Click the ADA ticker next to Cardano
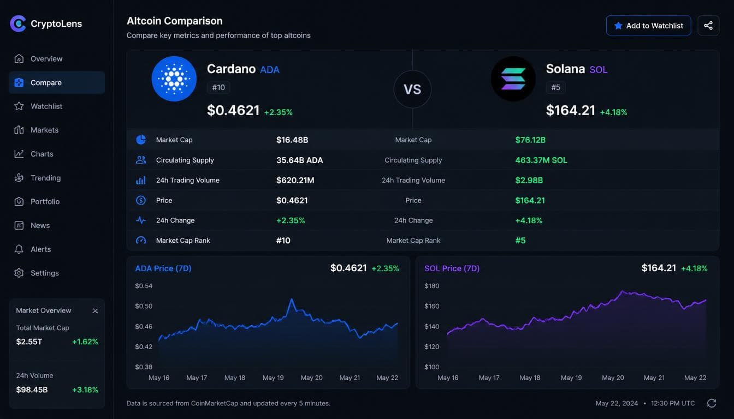This screenshot has height=419, width=734. click(270, 70)
